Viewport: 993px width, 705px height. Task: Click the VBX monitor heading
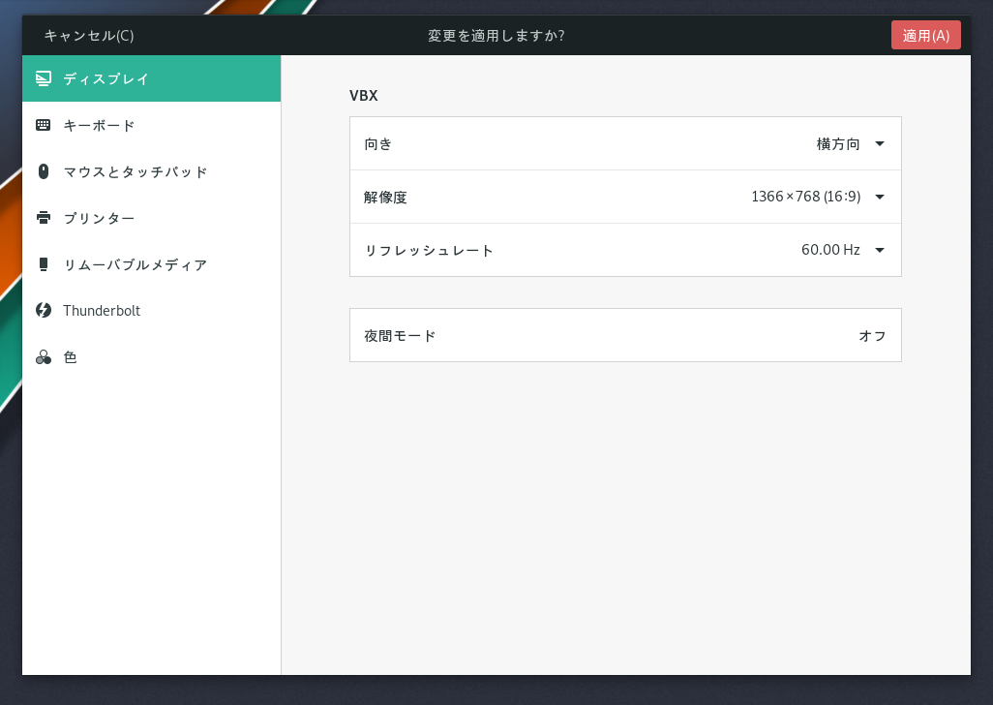pyautogui.click(x=364, y=96)
